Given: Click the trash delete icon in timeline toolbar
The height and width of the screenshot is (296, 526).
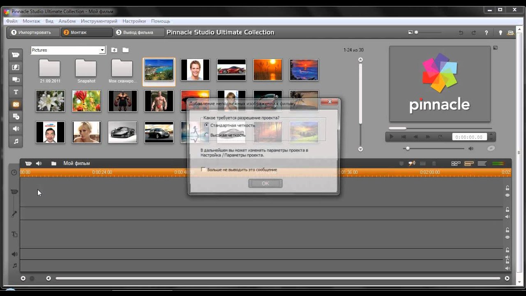Looking at the screenshot, I should [x=434, y=164].
